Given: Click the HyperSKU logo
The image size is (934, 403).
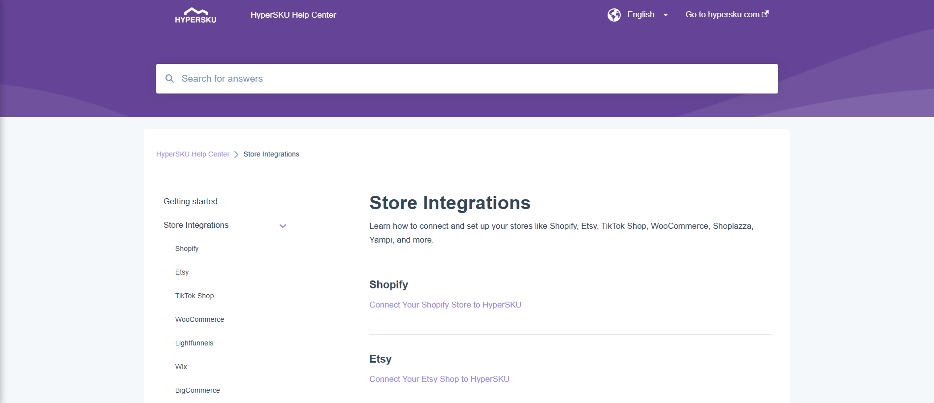Looking at the screenshot, I should coord(195,15).
